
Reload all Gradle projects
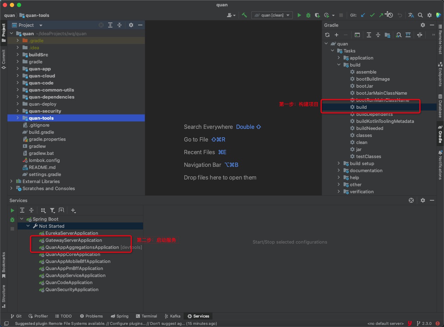[327, 35]
